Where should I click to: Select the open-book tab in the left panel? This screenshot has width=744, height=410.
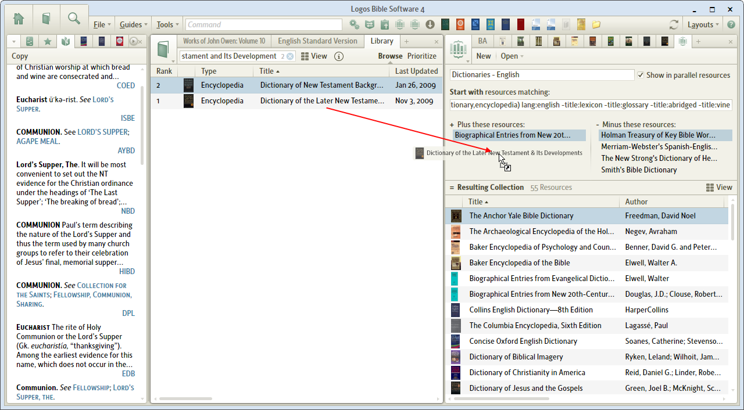pyautogui.click(x=66, y=41)
